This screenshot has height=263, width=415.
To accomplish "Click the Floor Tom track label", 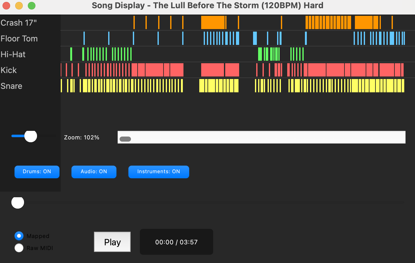I will point(19,39).
